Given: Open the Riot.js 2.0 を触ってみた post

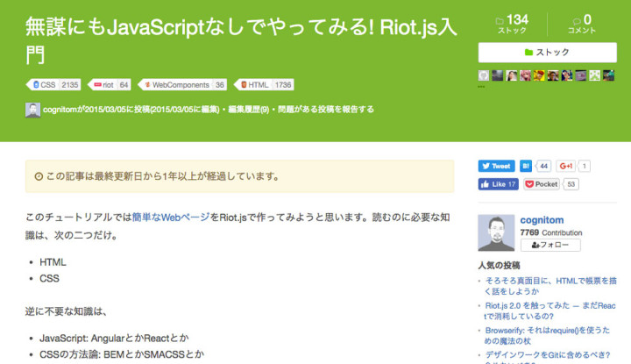Looking at the screenshot, I should pyautogui.click(x=550, y=310).
